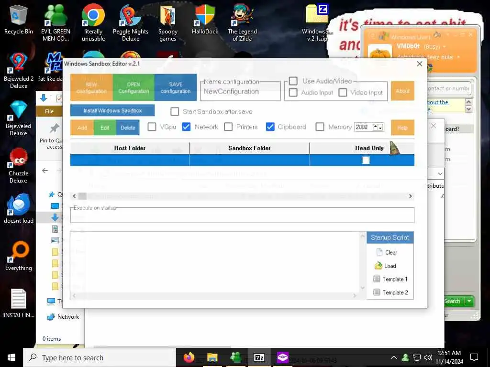Click the orange Add folder button
Screen dimensions: 490x367
82,128
